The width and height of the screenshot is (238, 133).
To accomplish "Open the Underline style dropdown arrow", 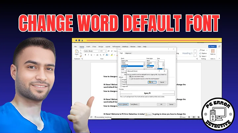I will click(94, 55).
